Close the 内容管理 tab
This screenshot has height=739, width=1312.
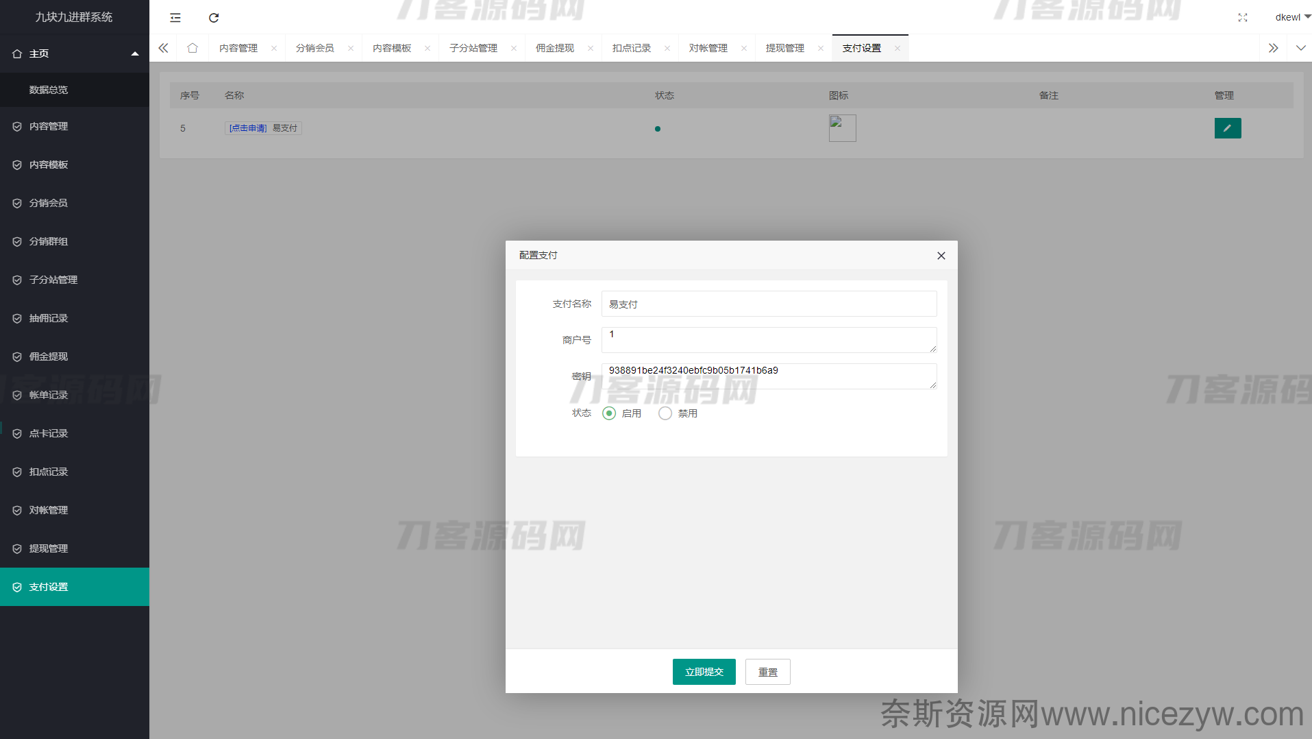pyautogui.click(x=274, y=48)
